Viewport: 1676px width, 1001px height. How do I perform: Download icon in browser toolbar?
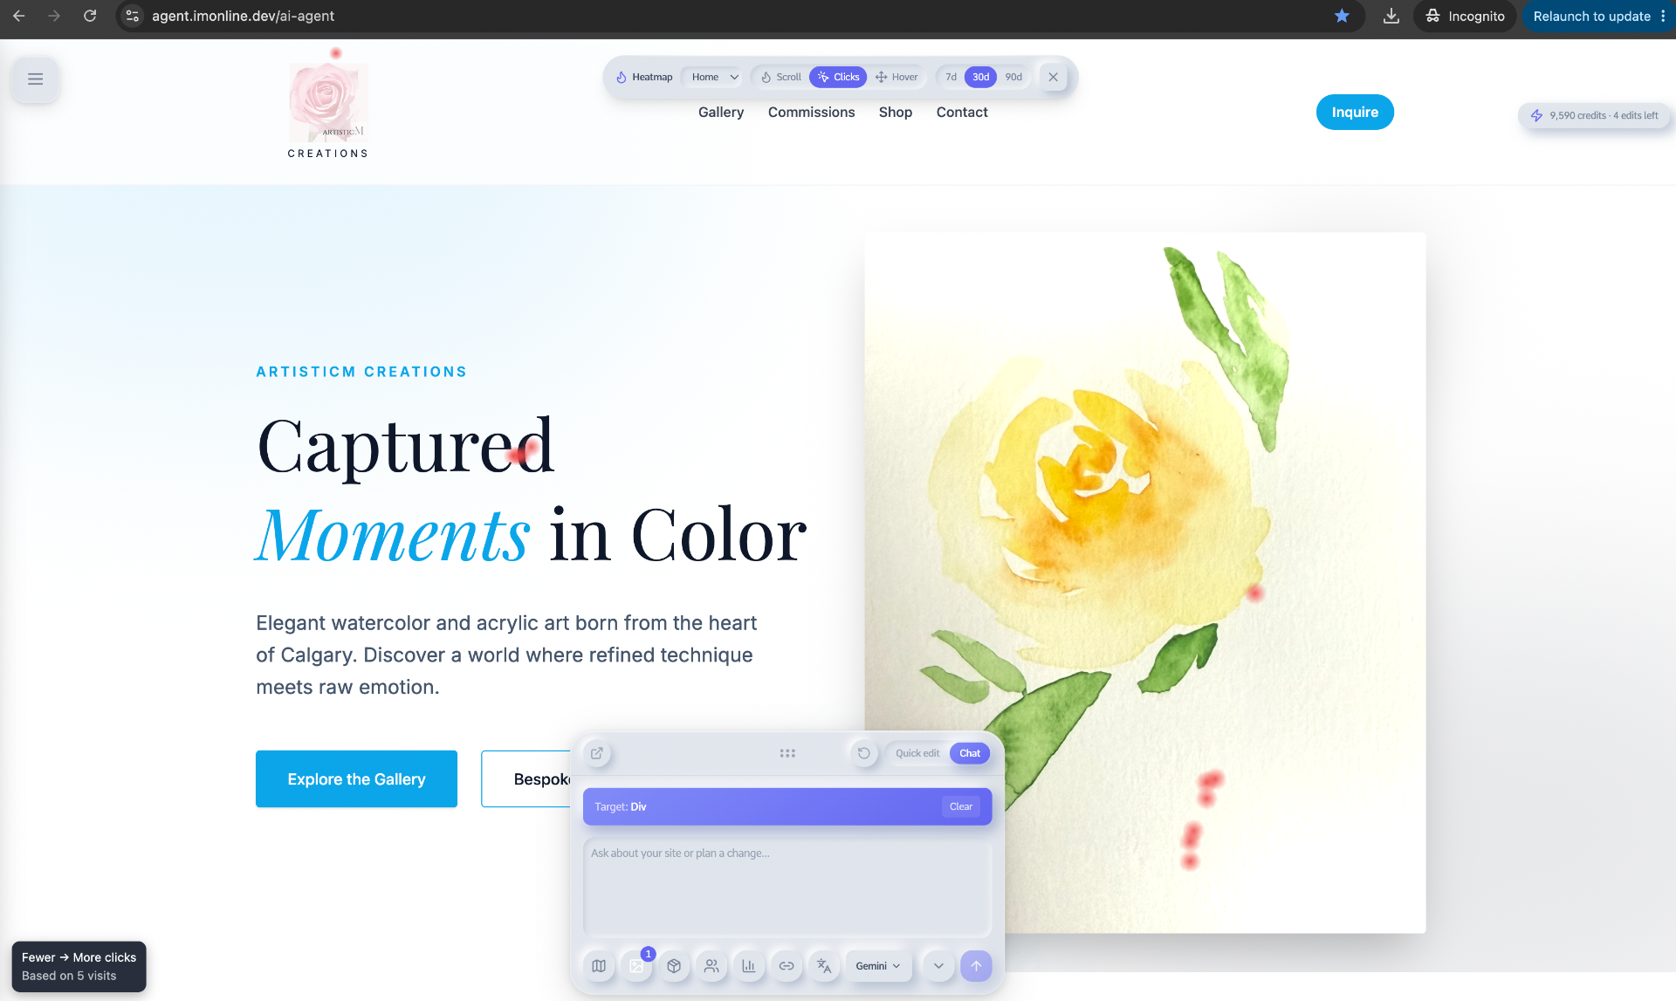coord(1391,16)
